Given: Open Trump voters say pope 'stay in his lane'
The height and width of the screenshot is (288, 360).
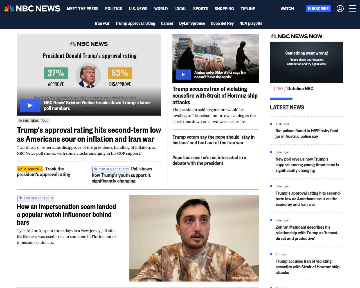Looking at the screenshot, I should pyautogui.click(x=213, y=140).
